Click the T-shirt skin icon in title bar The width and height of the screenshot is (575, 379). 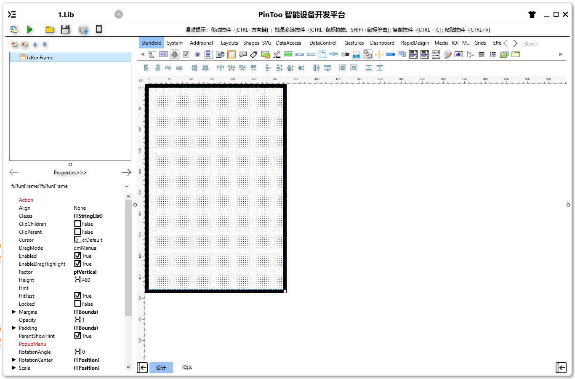click(532, 14)
